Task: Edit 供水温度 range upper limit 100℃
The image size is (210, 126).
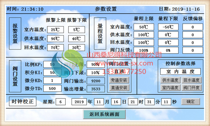Action: pos(144,35)
